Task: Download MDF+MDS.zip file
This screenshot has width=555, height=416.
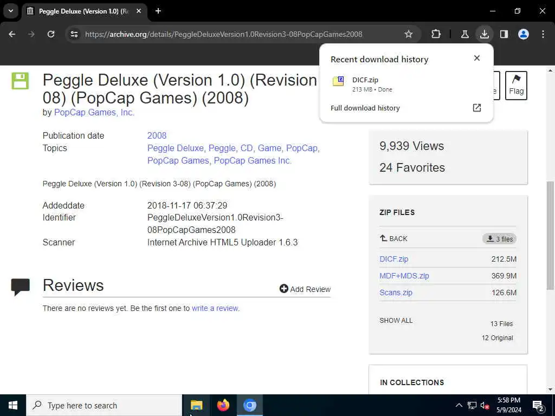Action: point(404,276)
